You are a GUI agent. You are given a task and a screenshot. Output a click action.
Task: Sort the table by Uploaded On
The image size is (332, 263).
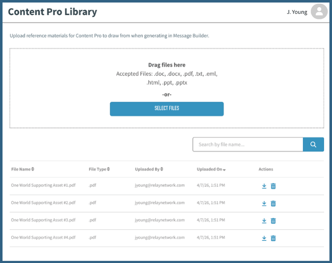coord(211,169)
